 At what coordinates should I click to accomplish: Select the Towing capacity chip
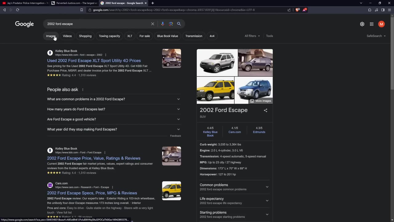[x=109, y=36]
